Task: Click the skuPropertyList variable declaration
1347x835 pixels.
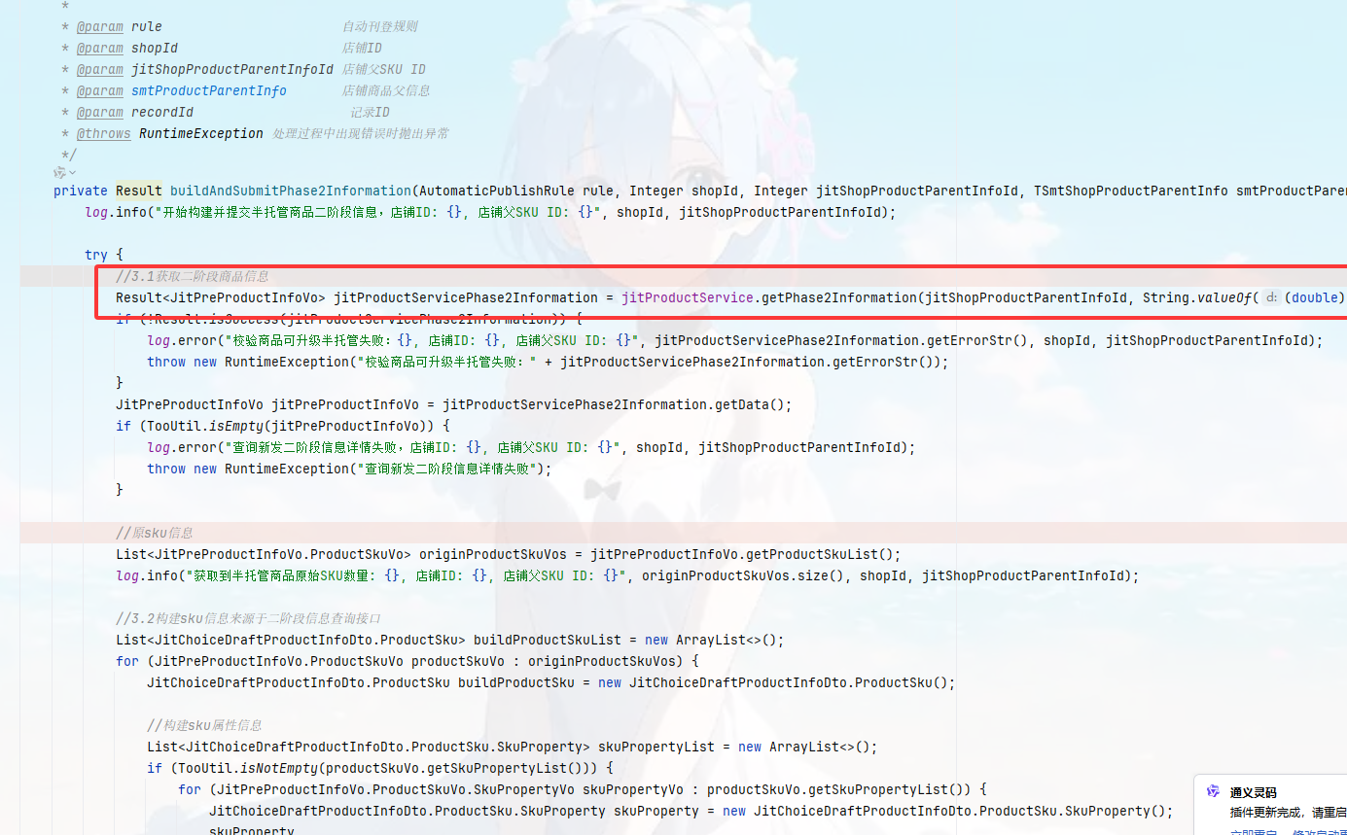Action: click(x=656, y=748)
